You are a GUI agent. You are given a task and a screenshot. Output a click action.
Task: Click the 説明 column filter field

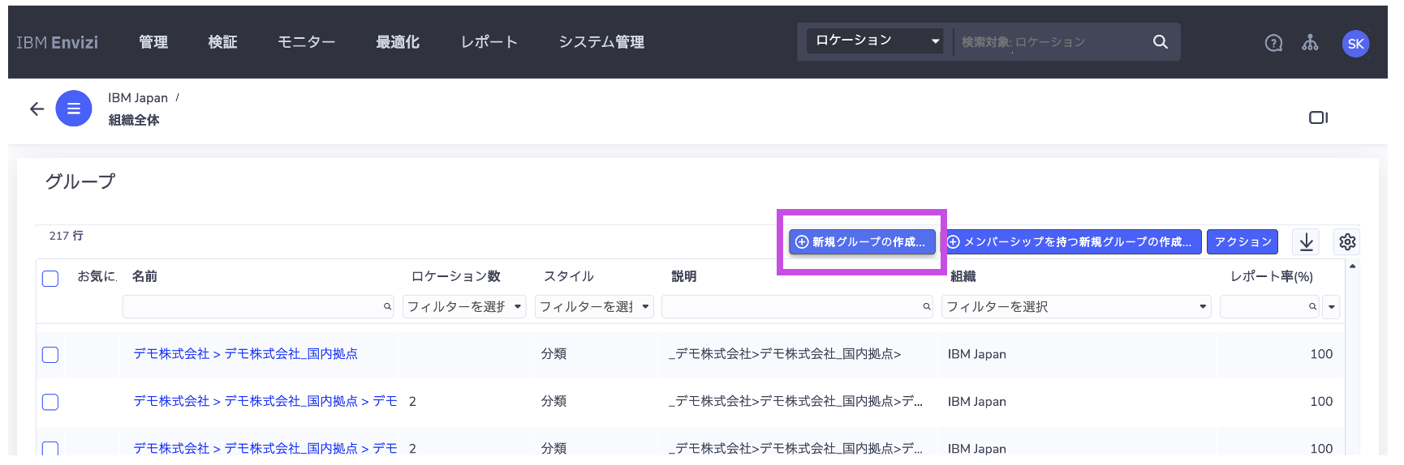[x=797, y=306]
